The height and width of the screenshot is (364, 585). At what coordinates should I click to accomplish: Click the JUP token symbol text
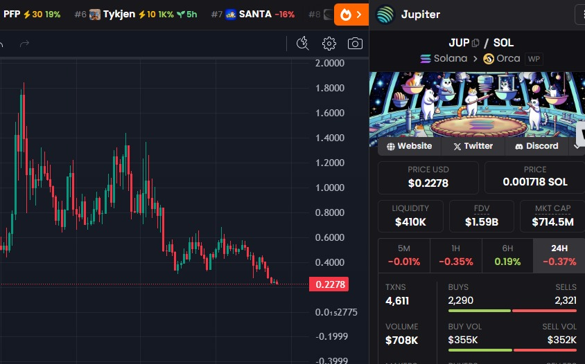click(459, 43)
